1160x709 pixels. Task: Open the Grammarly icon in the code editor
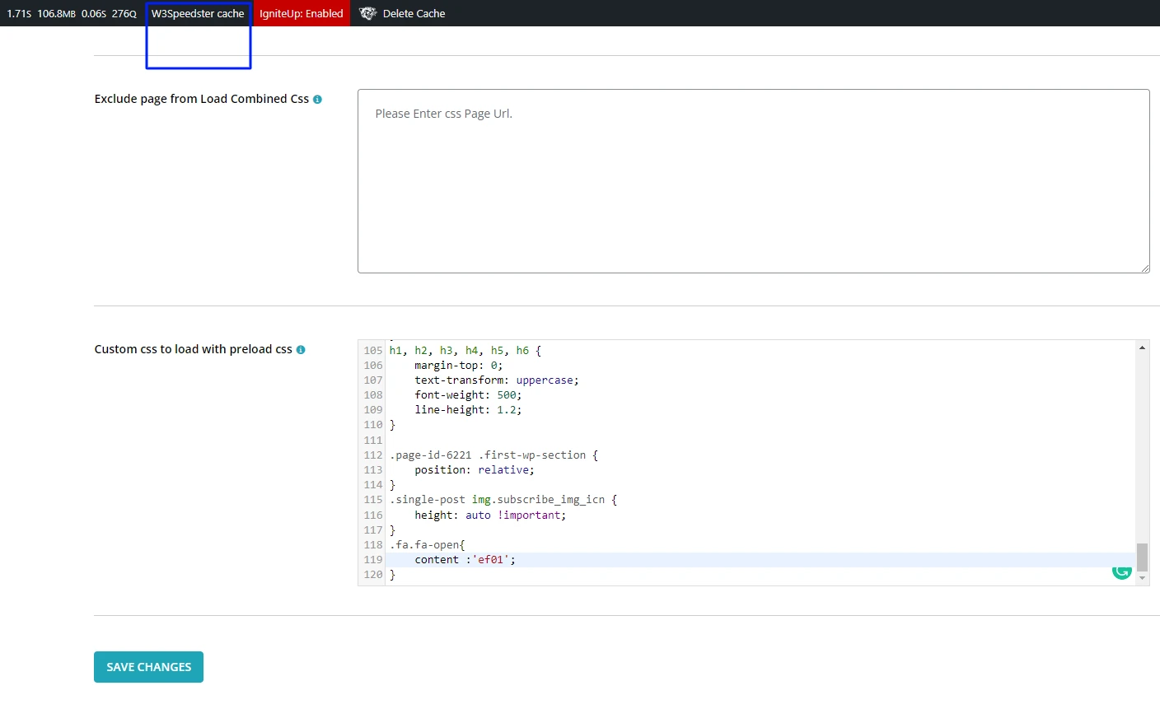tap(1121, 571)
